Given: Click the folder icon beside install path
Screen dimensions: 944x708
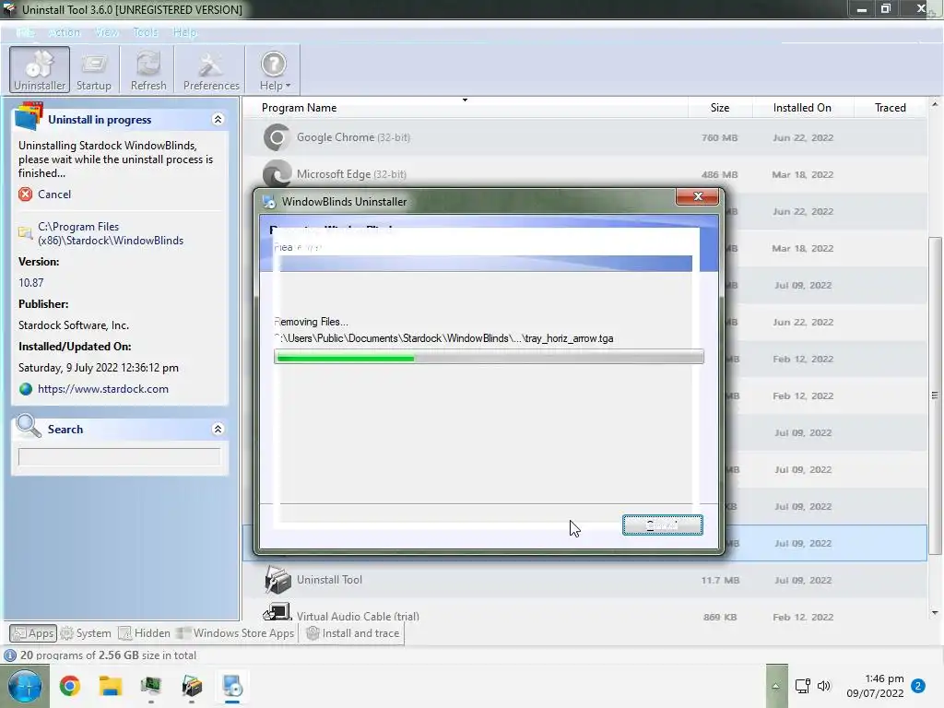Looking at the screenshot, I should [25, 233].
